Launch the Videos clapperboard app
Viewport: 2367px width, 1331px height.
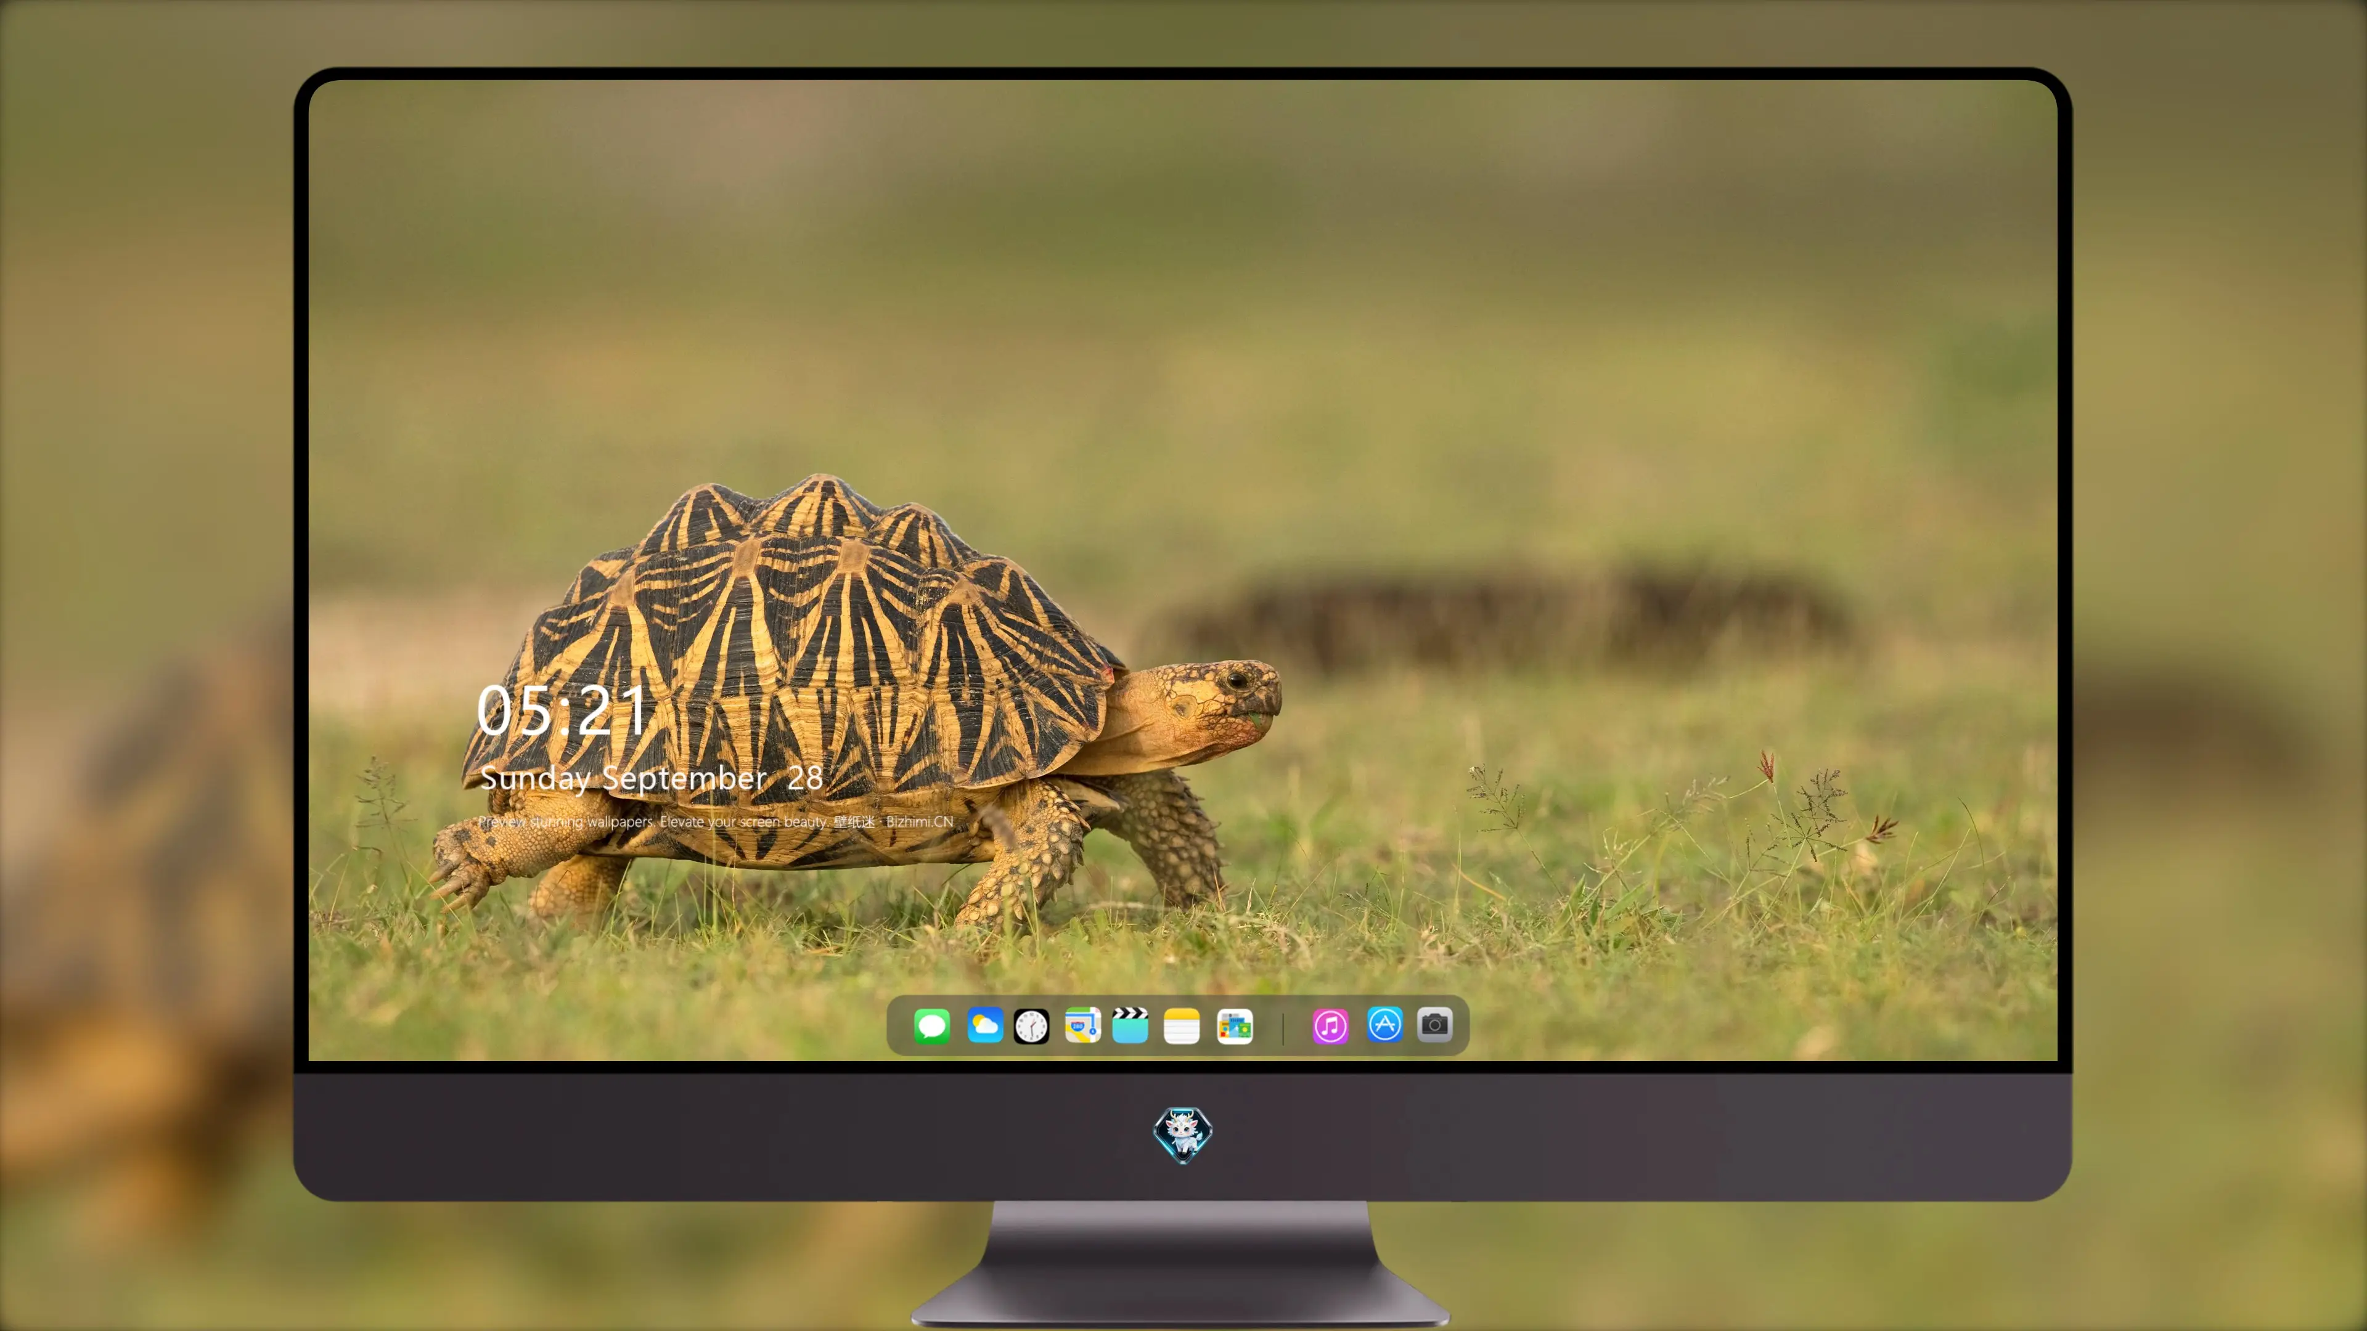(x=1130, y=1025)
